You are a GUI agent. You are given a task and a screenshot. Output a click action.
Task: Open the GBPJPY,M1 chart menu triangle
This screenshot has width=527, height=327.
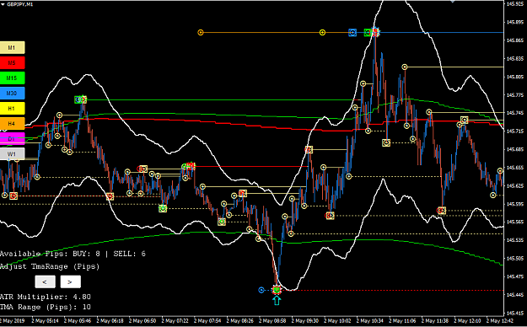3,4
